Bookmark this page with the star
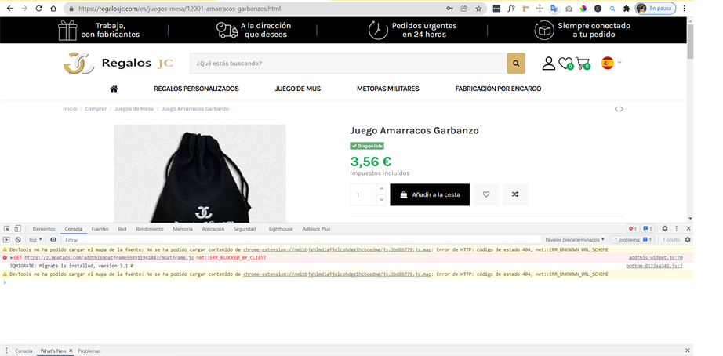Screen dimensions: 723x356 pos(478,9)
